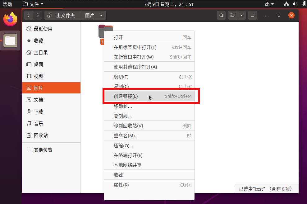
Task: Open the zh input source dropdown
Action: point(269,4)
